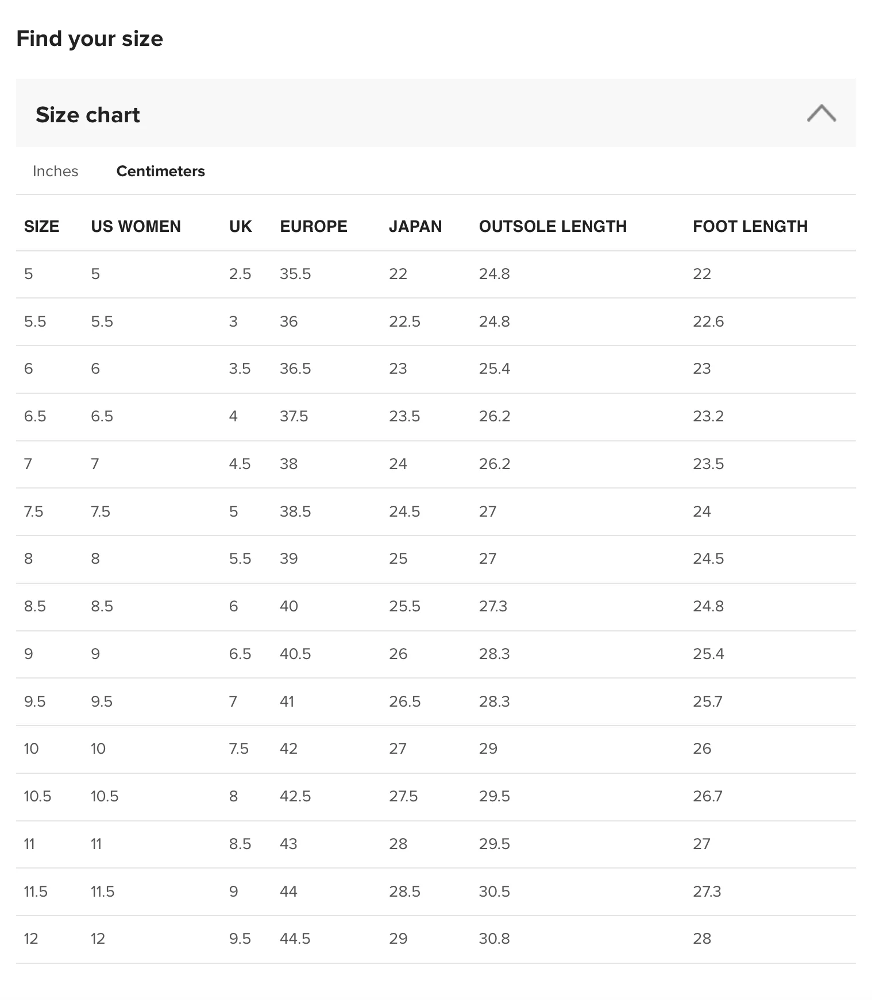Click the UK column header
The width and height of the screenshot is (872, 1000).
tap(240, 226)
